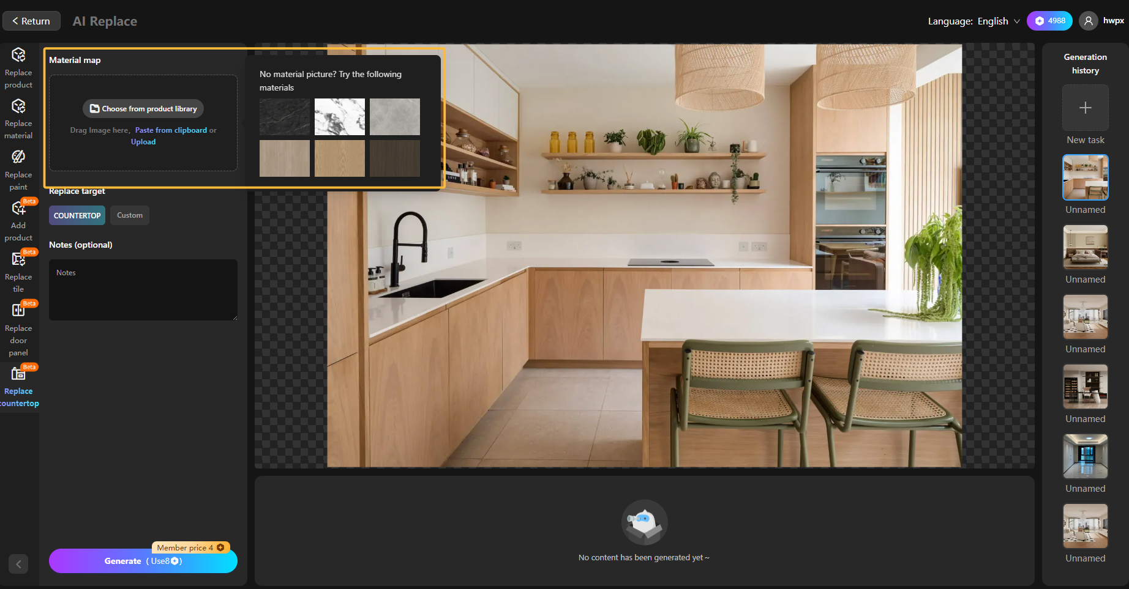Select the Replace countertop tool
Viewport: 1129px width, 589px height.
18,387
